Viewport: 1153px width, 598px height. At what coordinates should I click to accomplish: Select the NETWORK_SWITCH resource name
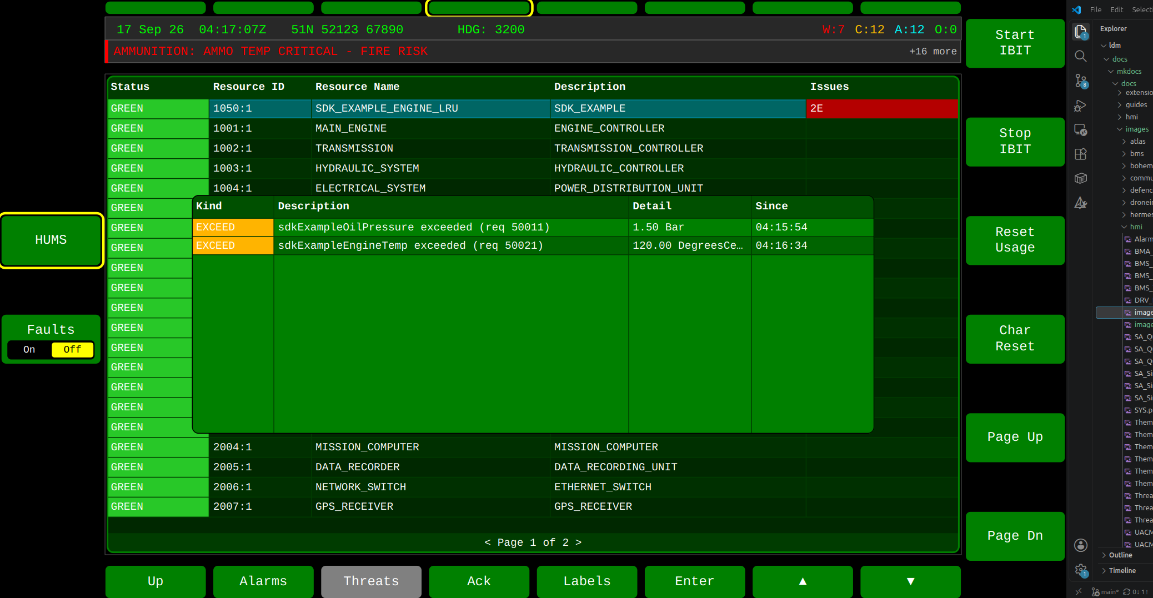point(360,487)
